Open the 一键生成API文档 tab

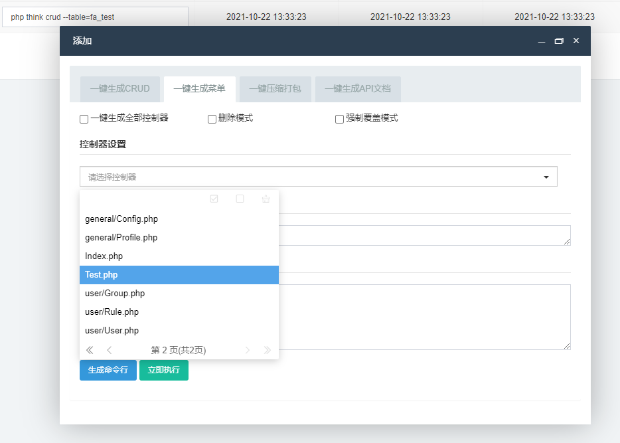click(357, 89)
